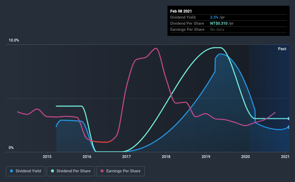Viewport: 295px width, 182px height.
Task: Click the 2016 x-axis label
Action: [x=87, y=157]
